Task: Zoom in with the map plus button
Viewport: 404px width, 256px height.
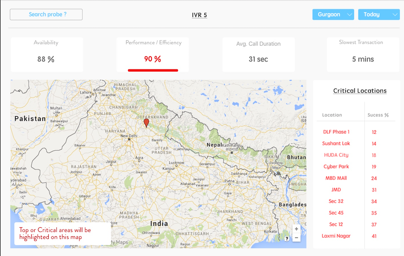Action: (296, 229)
